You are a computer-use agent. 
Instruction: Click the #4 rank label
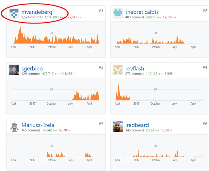pyautogui.click(x=205, y=67)
